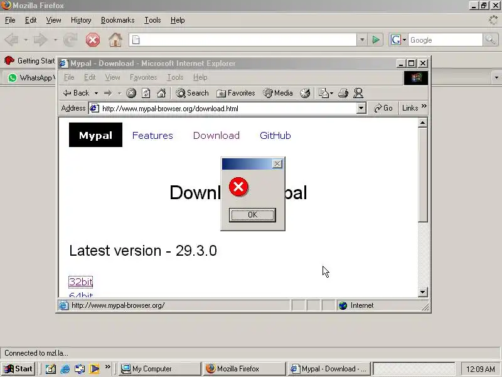502x377 pixels.
Task: Click Firefox green Go arrow
Action: [376, 40]
